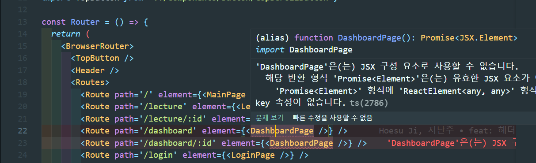Click DashboardPage on the '/dashboard/:id' route line
This screenshot has width=536, height=163.
coord(301,143)
